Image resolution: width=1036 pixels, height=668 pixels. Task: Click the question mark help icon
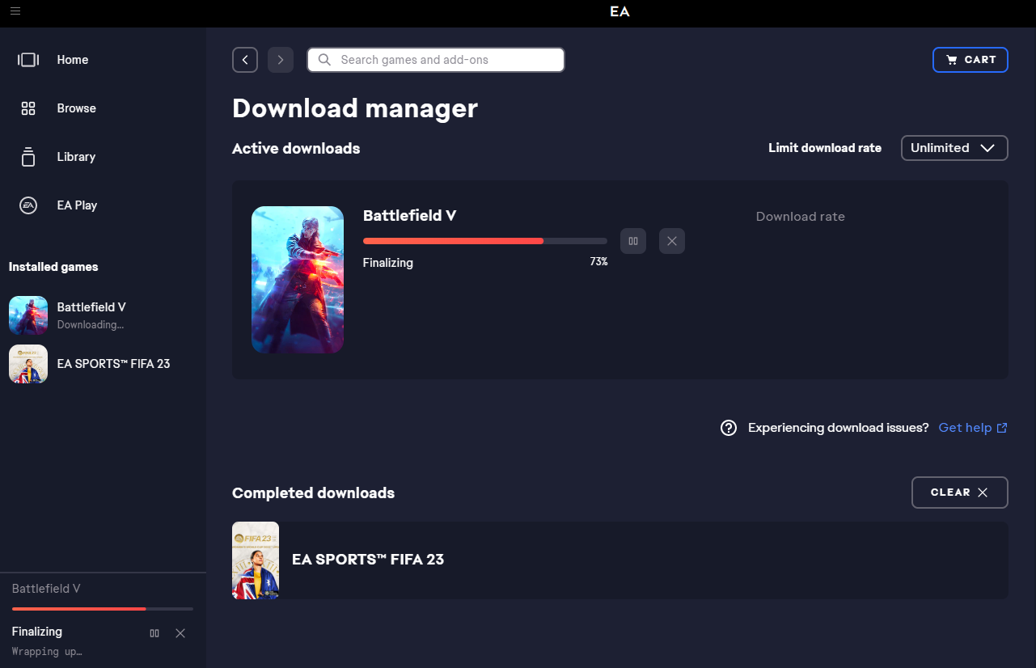point(729,428)
